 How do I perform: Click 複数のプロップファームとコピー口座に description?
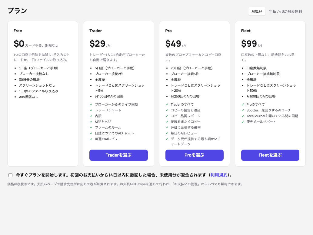pyautogui.click(x=193, y=57)
